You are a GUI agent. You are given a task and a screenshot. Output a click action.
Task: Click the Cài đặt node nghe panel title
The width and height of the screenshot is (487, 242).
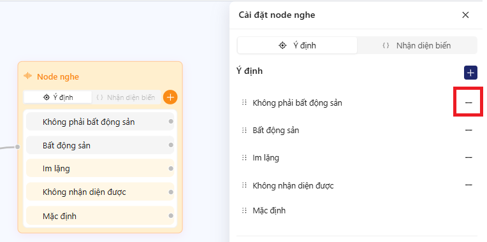click(277, 15)
